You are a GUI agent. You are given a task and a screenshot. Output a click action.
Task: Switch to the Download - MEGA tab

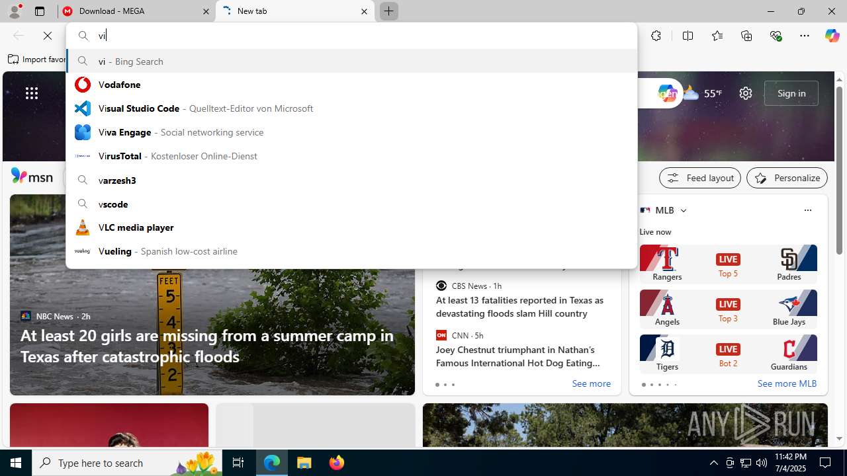pos(136,11)
